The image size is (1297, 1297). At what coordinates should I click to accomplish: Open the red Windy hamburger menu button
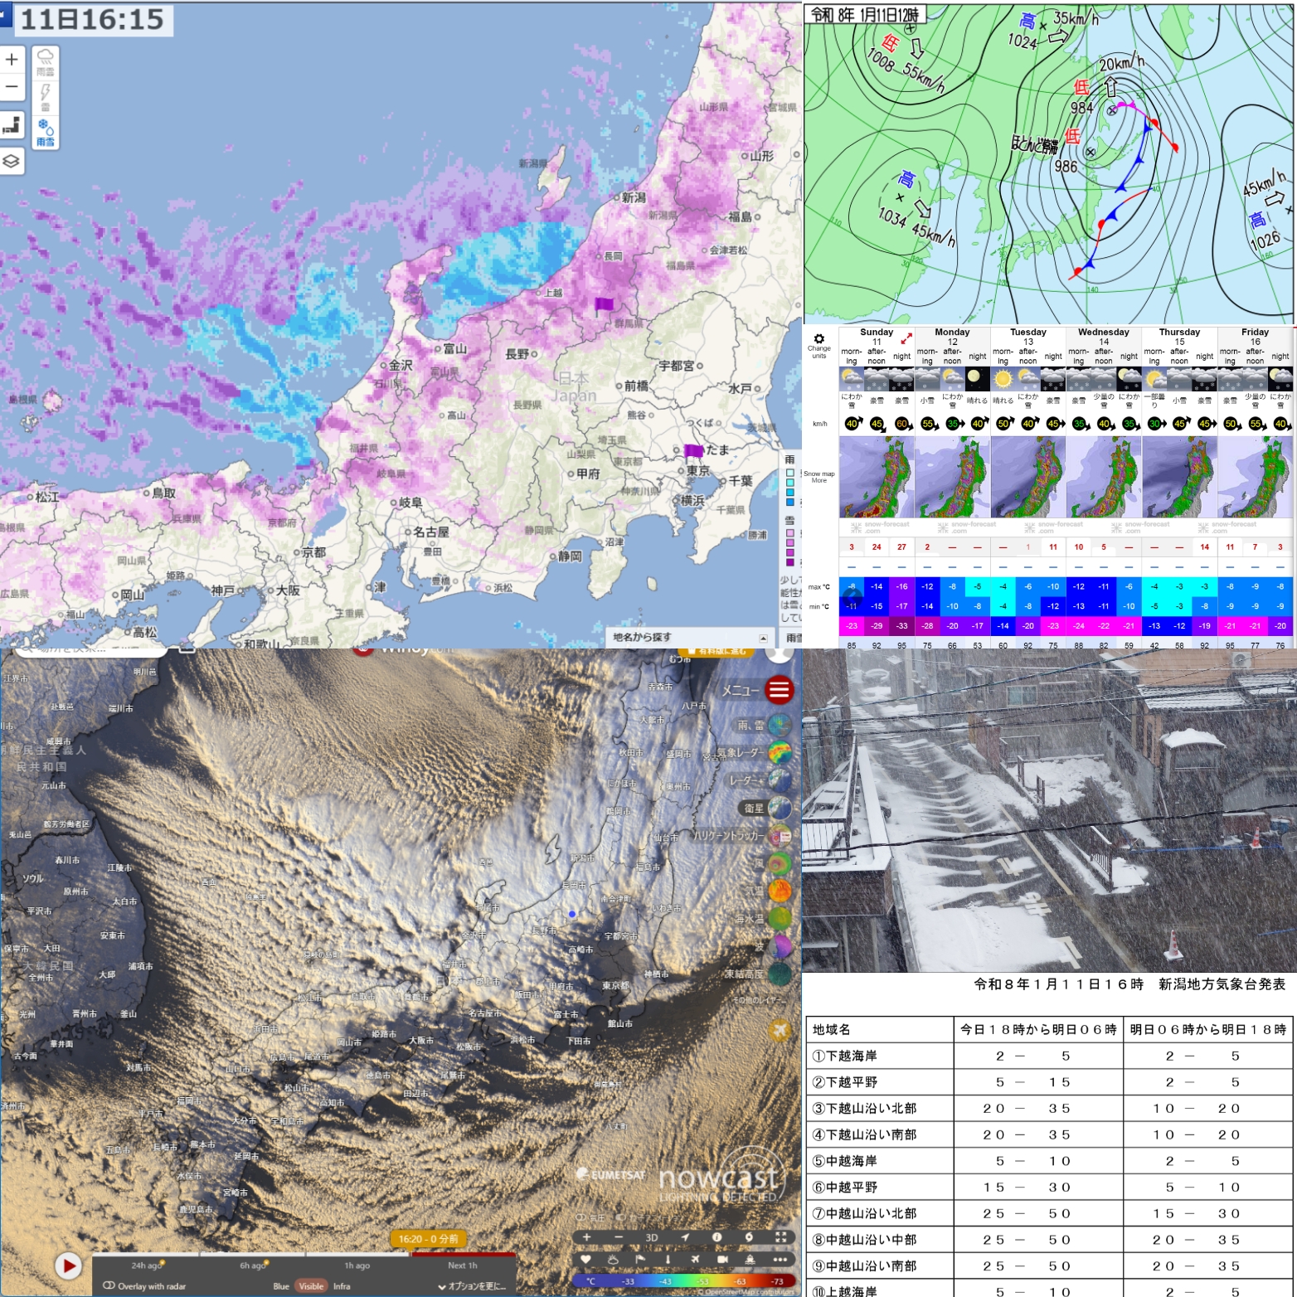coord(779,689)
